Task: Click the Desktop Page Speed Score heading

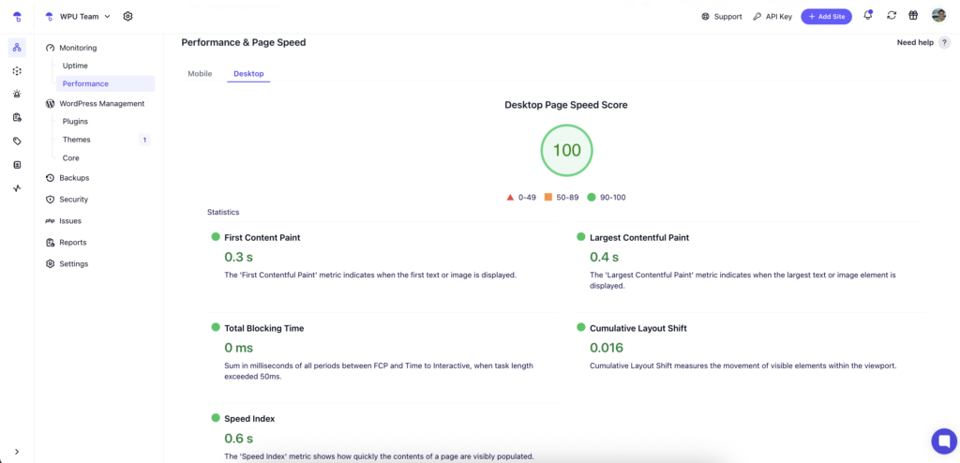Action: click(x=565, y=105)
